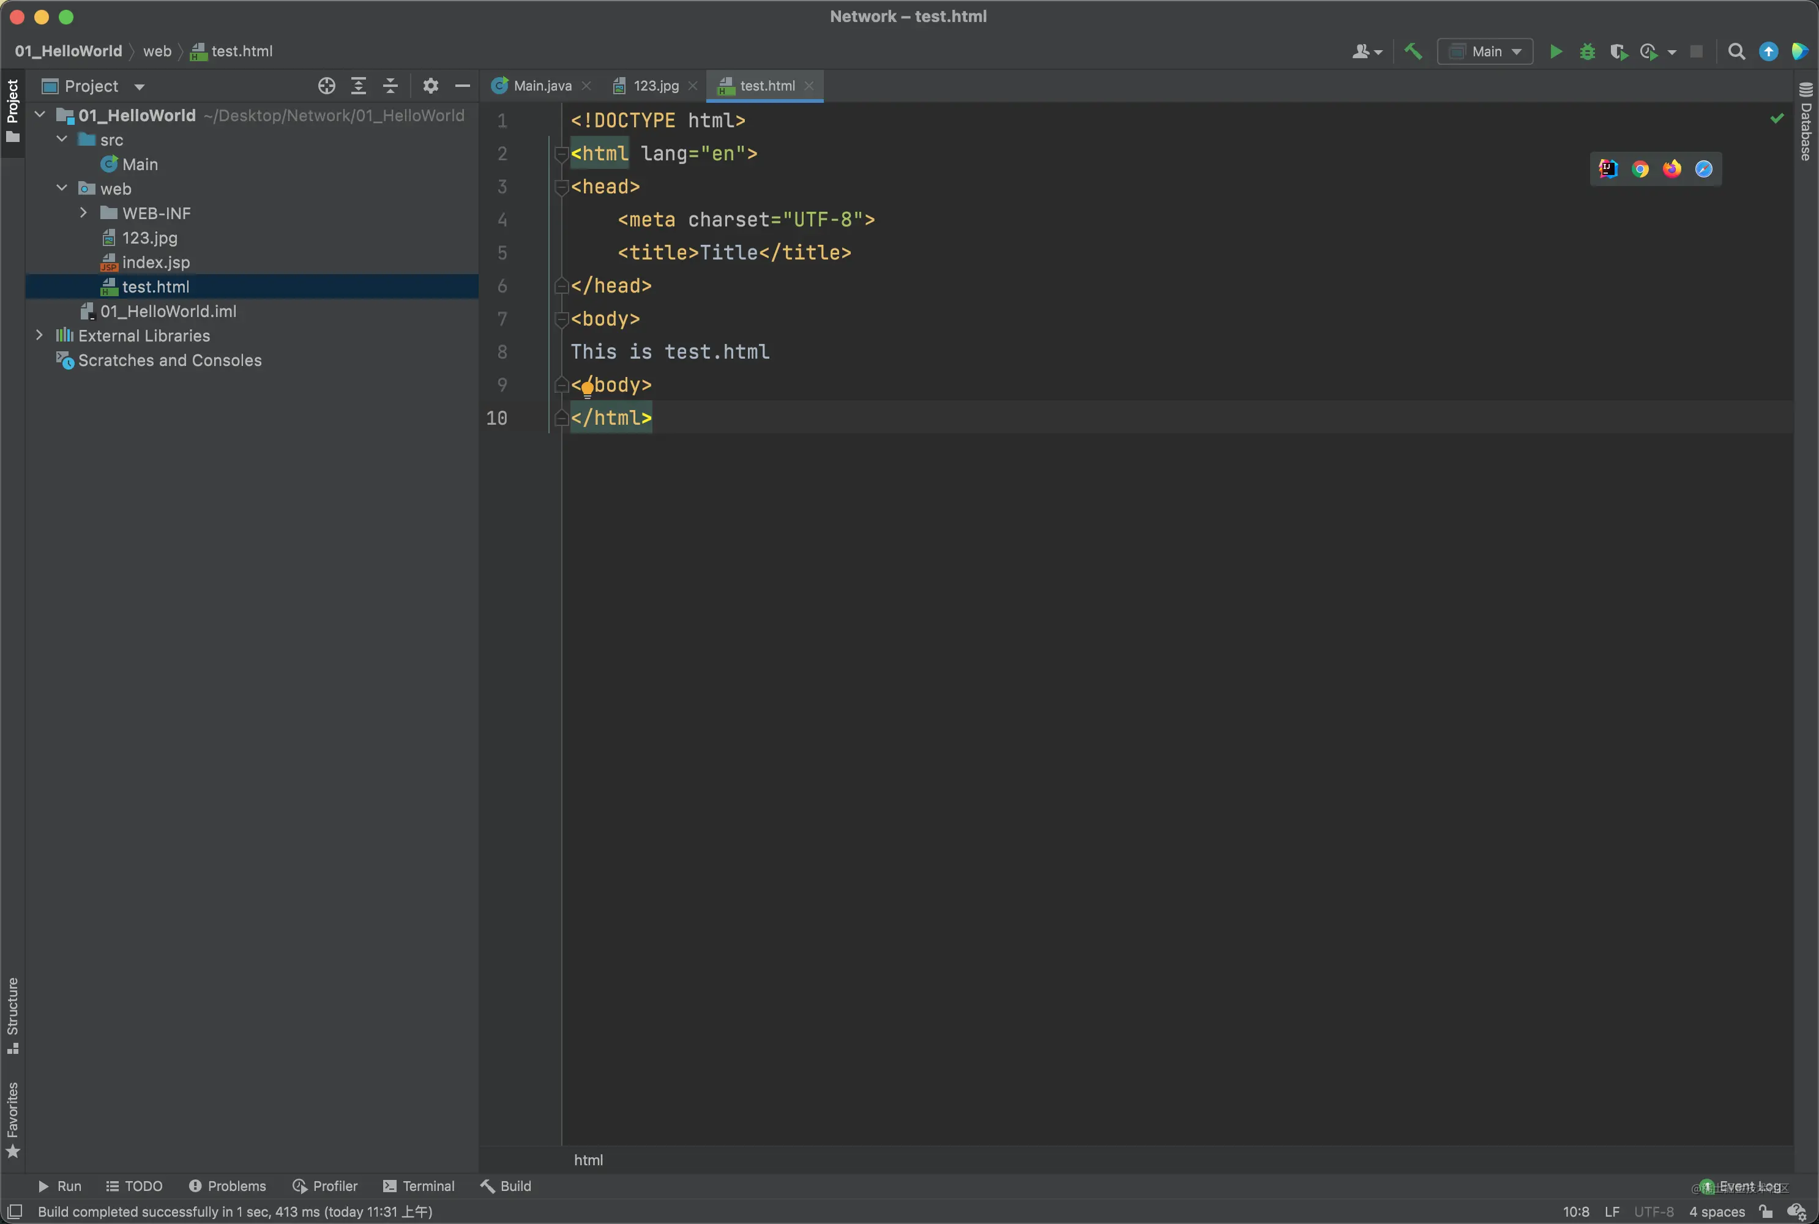This screenshot has width=1819, height=1224.
Task: Click the Profile run icon
Action: (x=1648, y=51)
